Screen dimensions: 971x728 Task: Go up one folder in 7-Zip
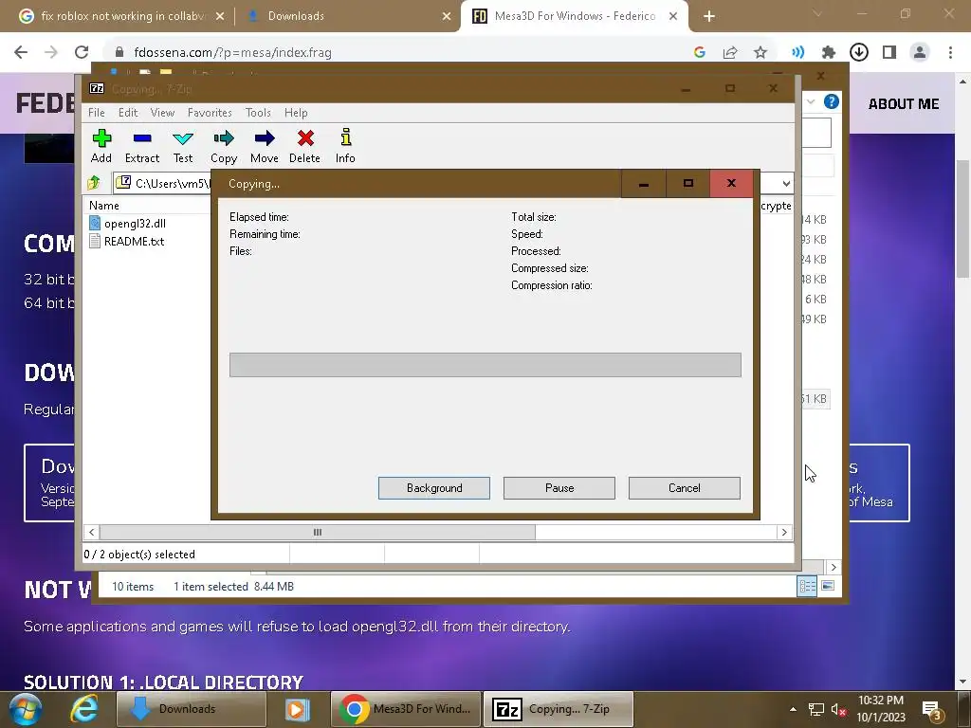tap(94, 183)
